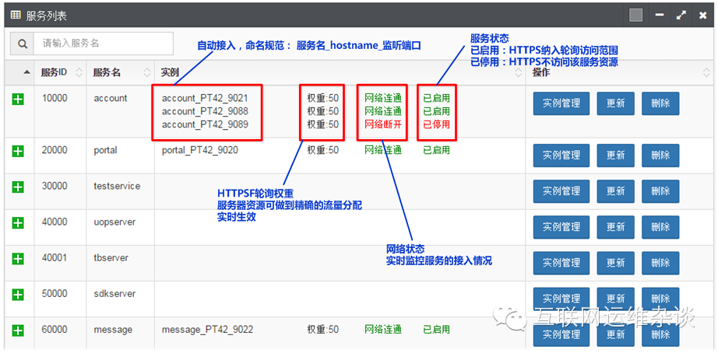The width and height of the screenshot is (718, 353).
Task: Focus the 请输入服务名 search field
Action: (x=104, y=44)
